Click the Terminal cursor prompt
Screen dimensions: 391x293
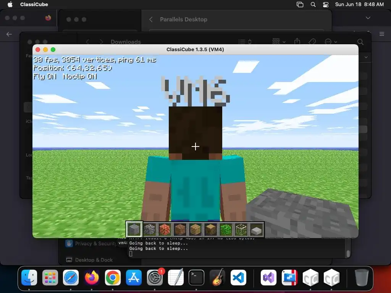click(x=131, y=254)
